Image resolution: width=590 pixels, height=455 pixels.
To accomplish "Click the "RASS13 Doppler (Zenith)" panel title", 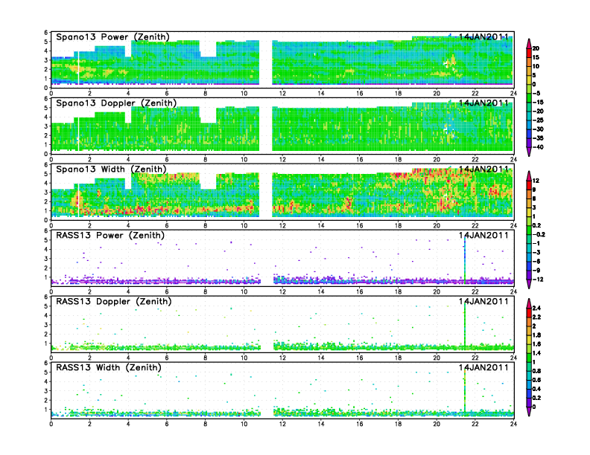I will tap(114, 301).
